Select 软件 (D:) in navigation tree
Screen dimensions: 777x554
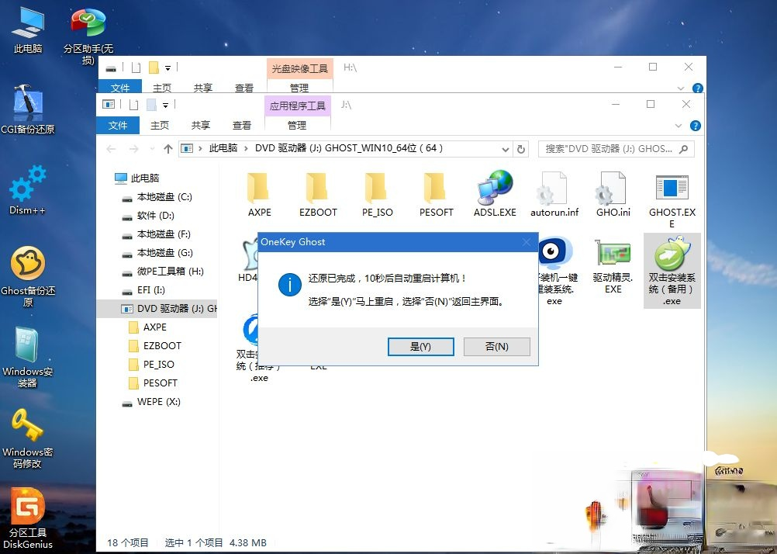coord(148,215)
